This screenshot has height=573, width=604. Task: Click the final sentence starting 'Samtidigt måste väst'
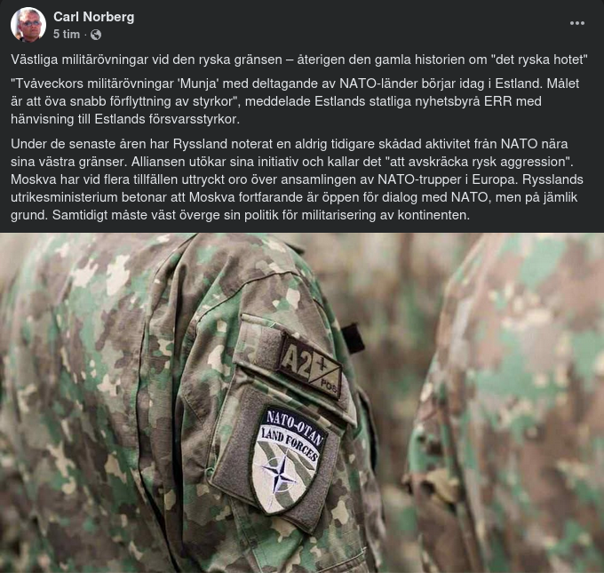tap(261, 215)
